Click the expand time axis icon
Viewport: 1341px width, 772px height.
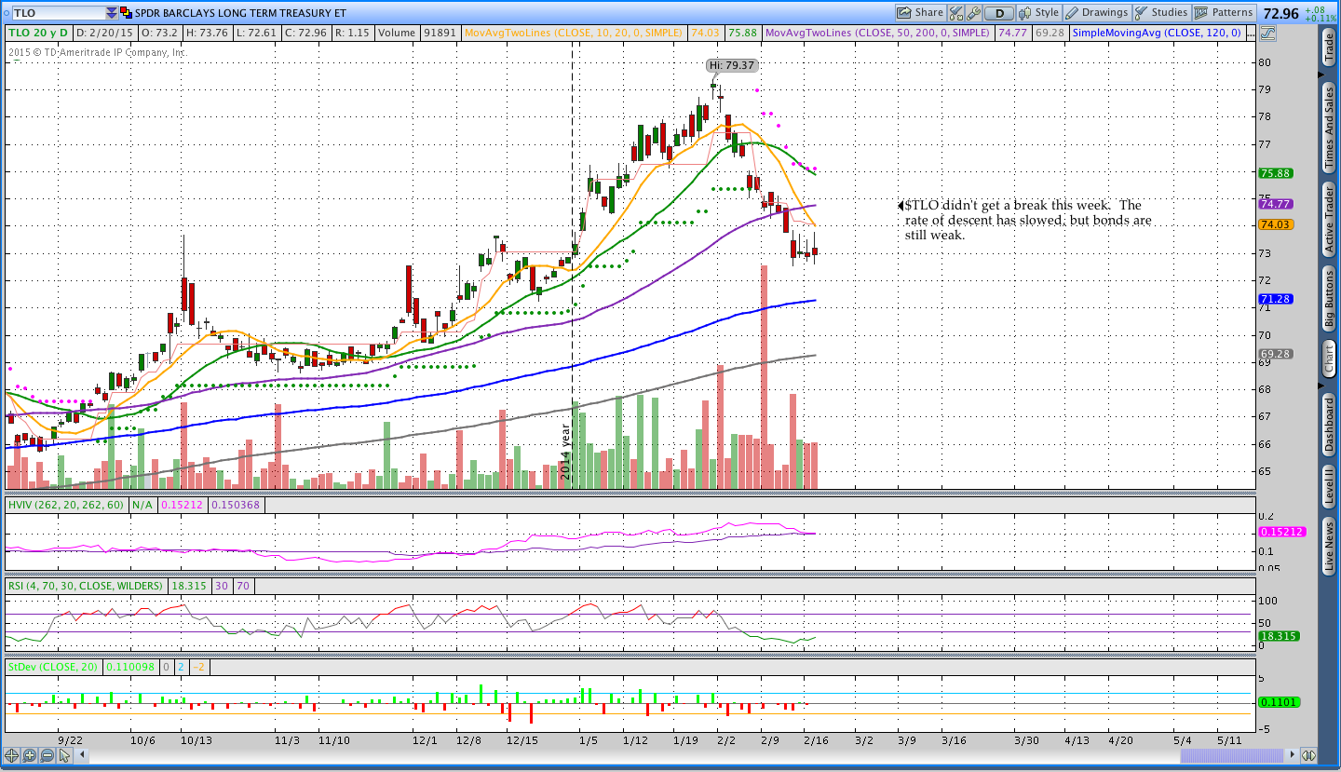(1308, 755)
